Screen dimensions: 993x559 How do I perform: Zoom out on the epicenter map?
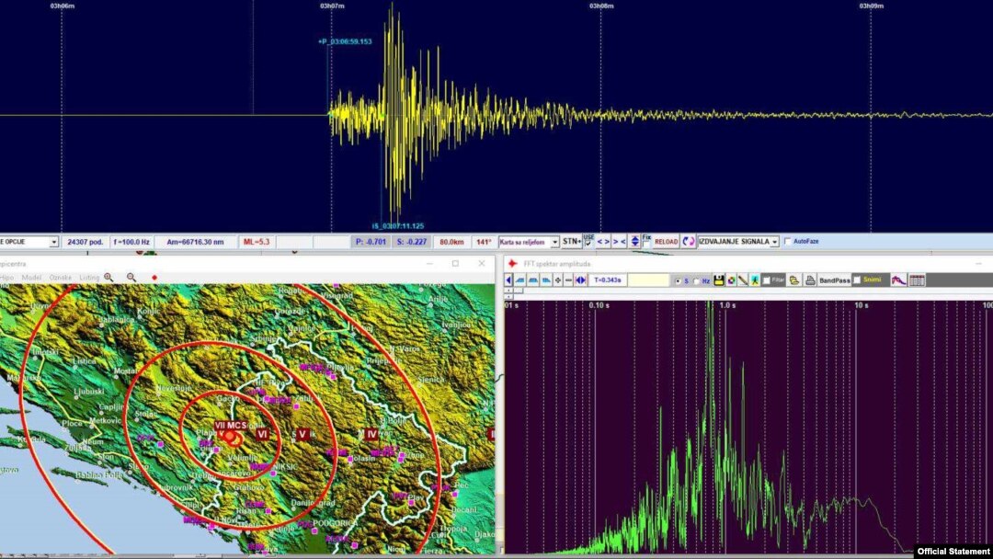click(x=131, y=278)
